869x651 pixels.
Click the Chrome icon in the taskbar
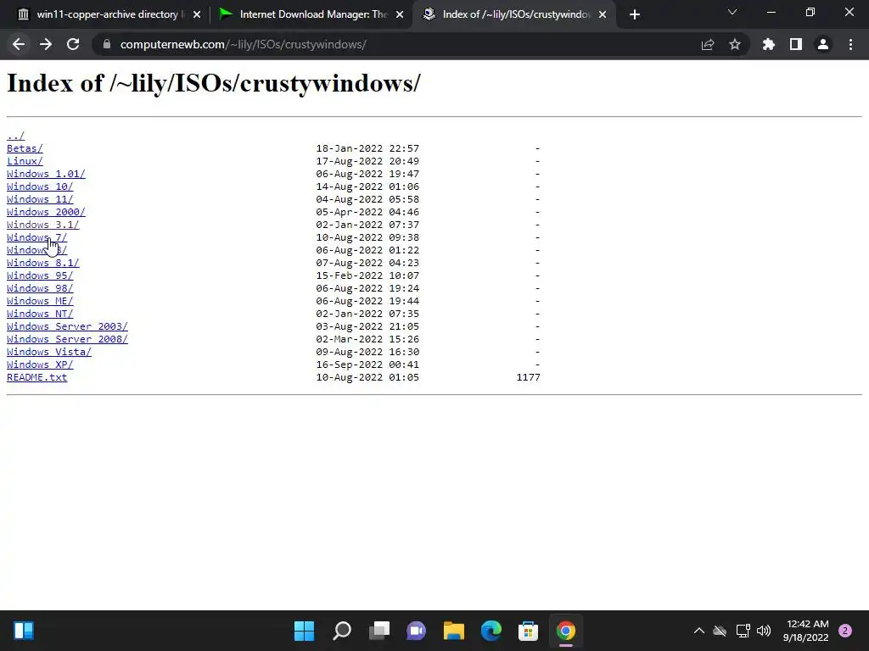pos(566,631)
